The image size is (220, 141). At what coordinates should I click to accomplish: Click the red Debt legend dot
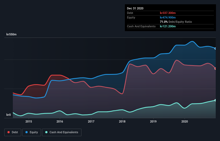point(9,132)
